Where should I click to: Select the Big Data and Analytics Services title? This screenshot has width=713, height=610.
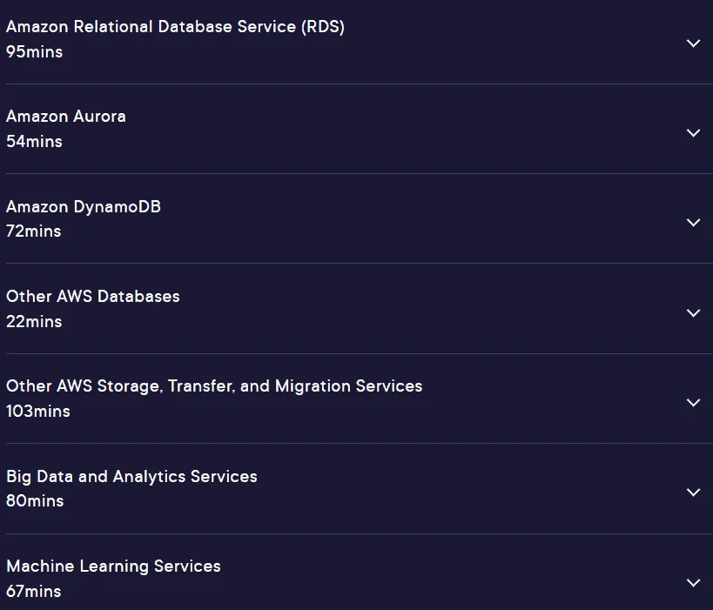pos(131,476)
